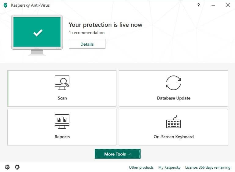
Task: Click the Reports label text
Action: pos(62,137)
